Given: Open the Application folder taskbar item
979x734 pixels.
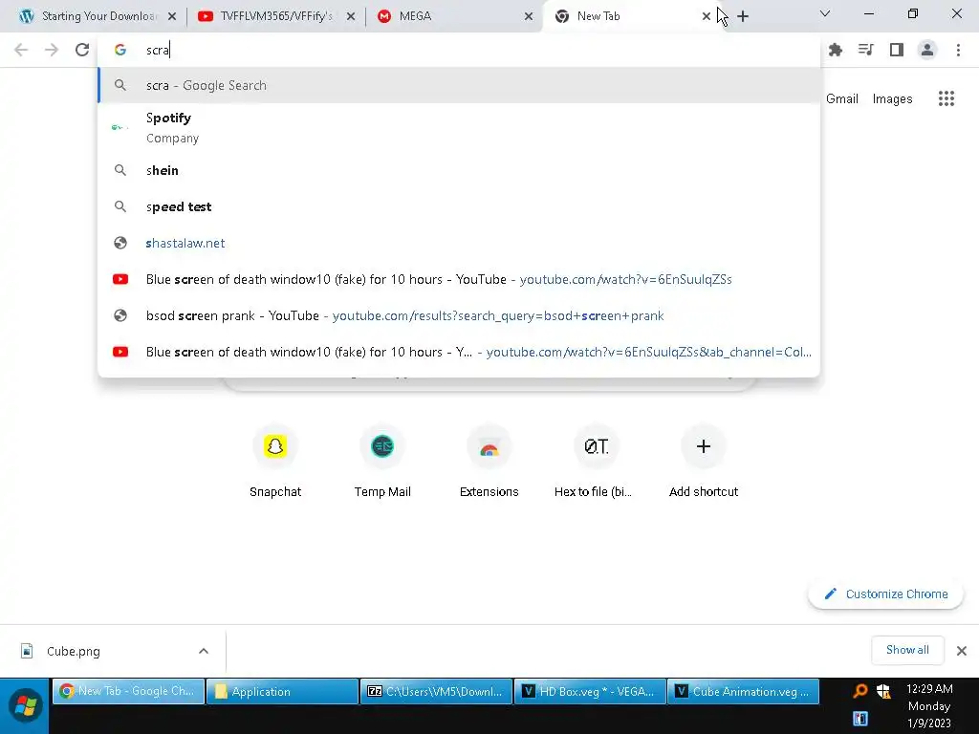Looking at the screenshot, I should click(x=282, y=691).
